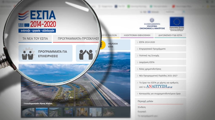Open the HELPDESK ΕΣΠΑ link
The image size is (215, 120).
[x=113, y=45]
